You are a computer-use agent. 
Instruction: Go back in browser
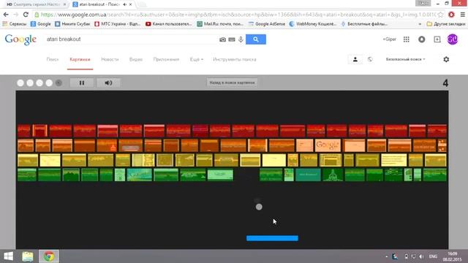point(6,15)
